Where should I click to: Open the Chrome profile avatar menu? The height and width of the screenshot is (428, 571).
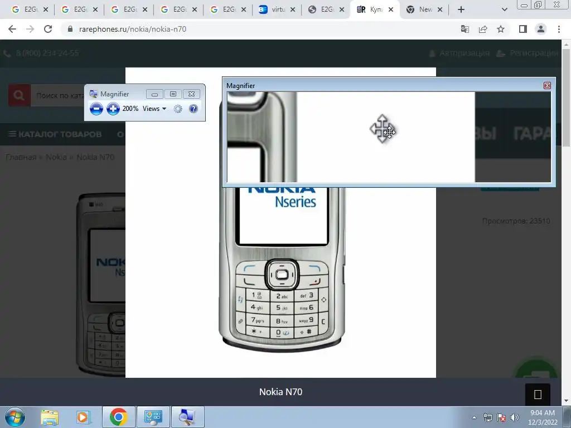pos(541,29)
